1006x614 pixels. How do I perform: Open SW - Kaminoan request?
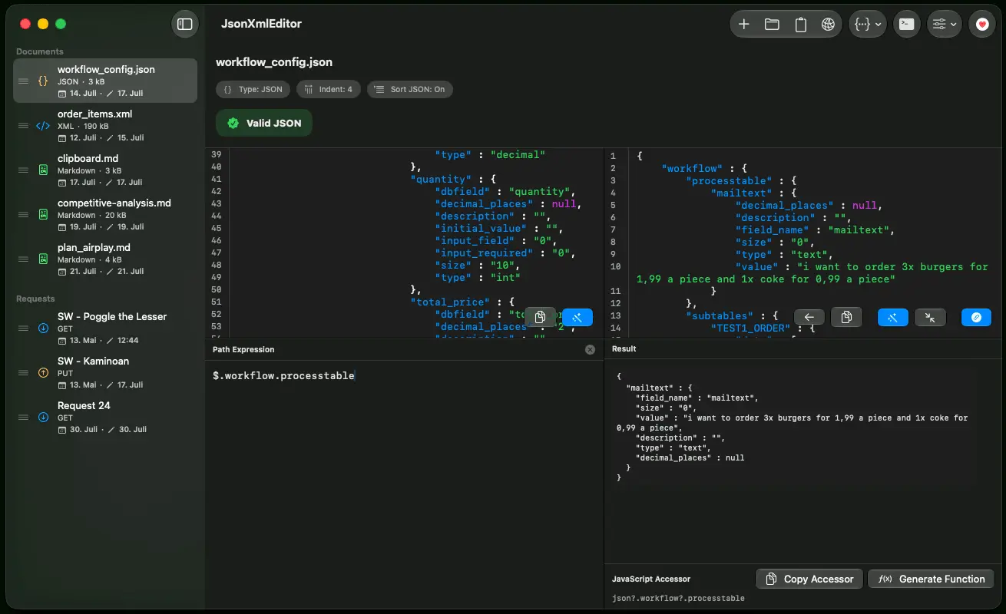[105, 372]
